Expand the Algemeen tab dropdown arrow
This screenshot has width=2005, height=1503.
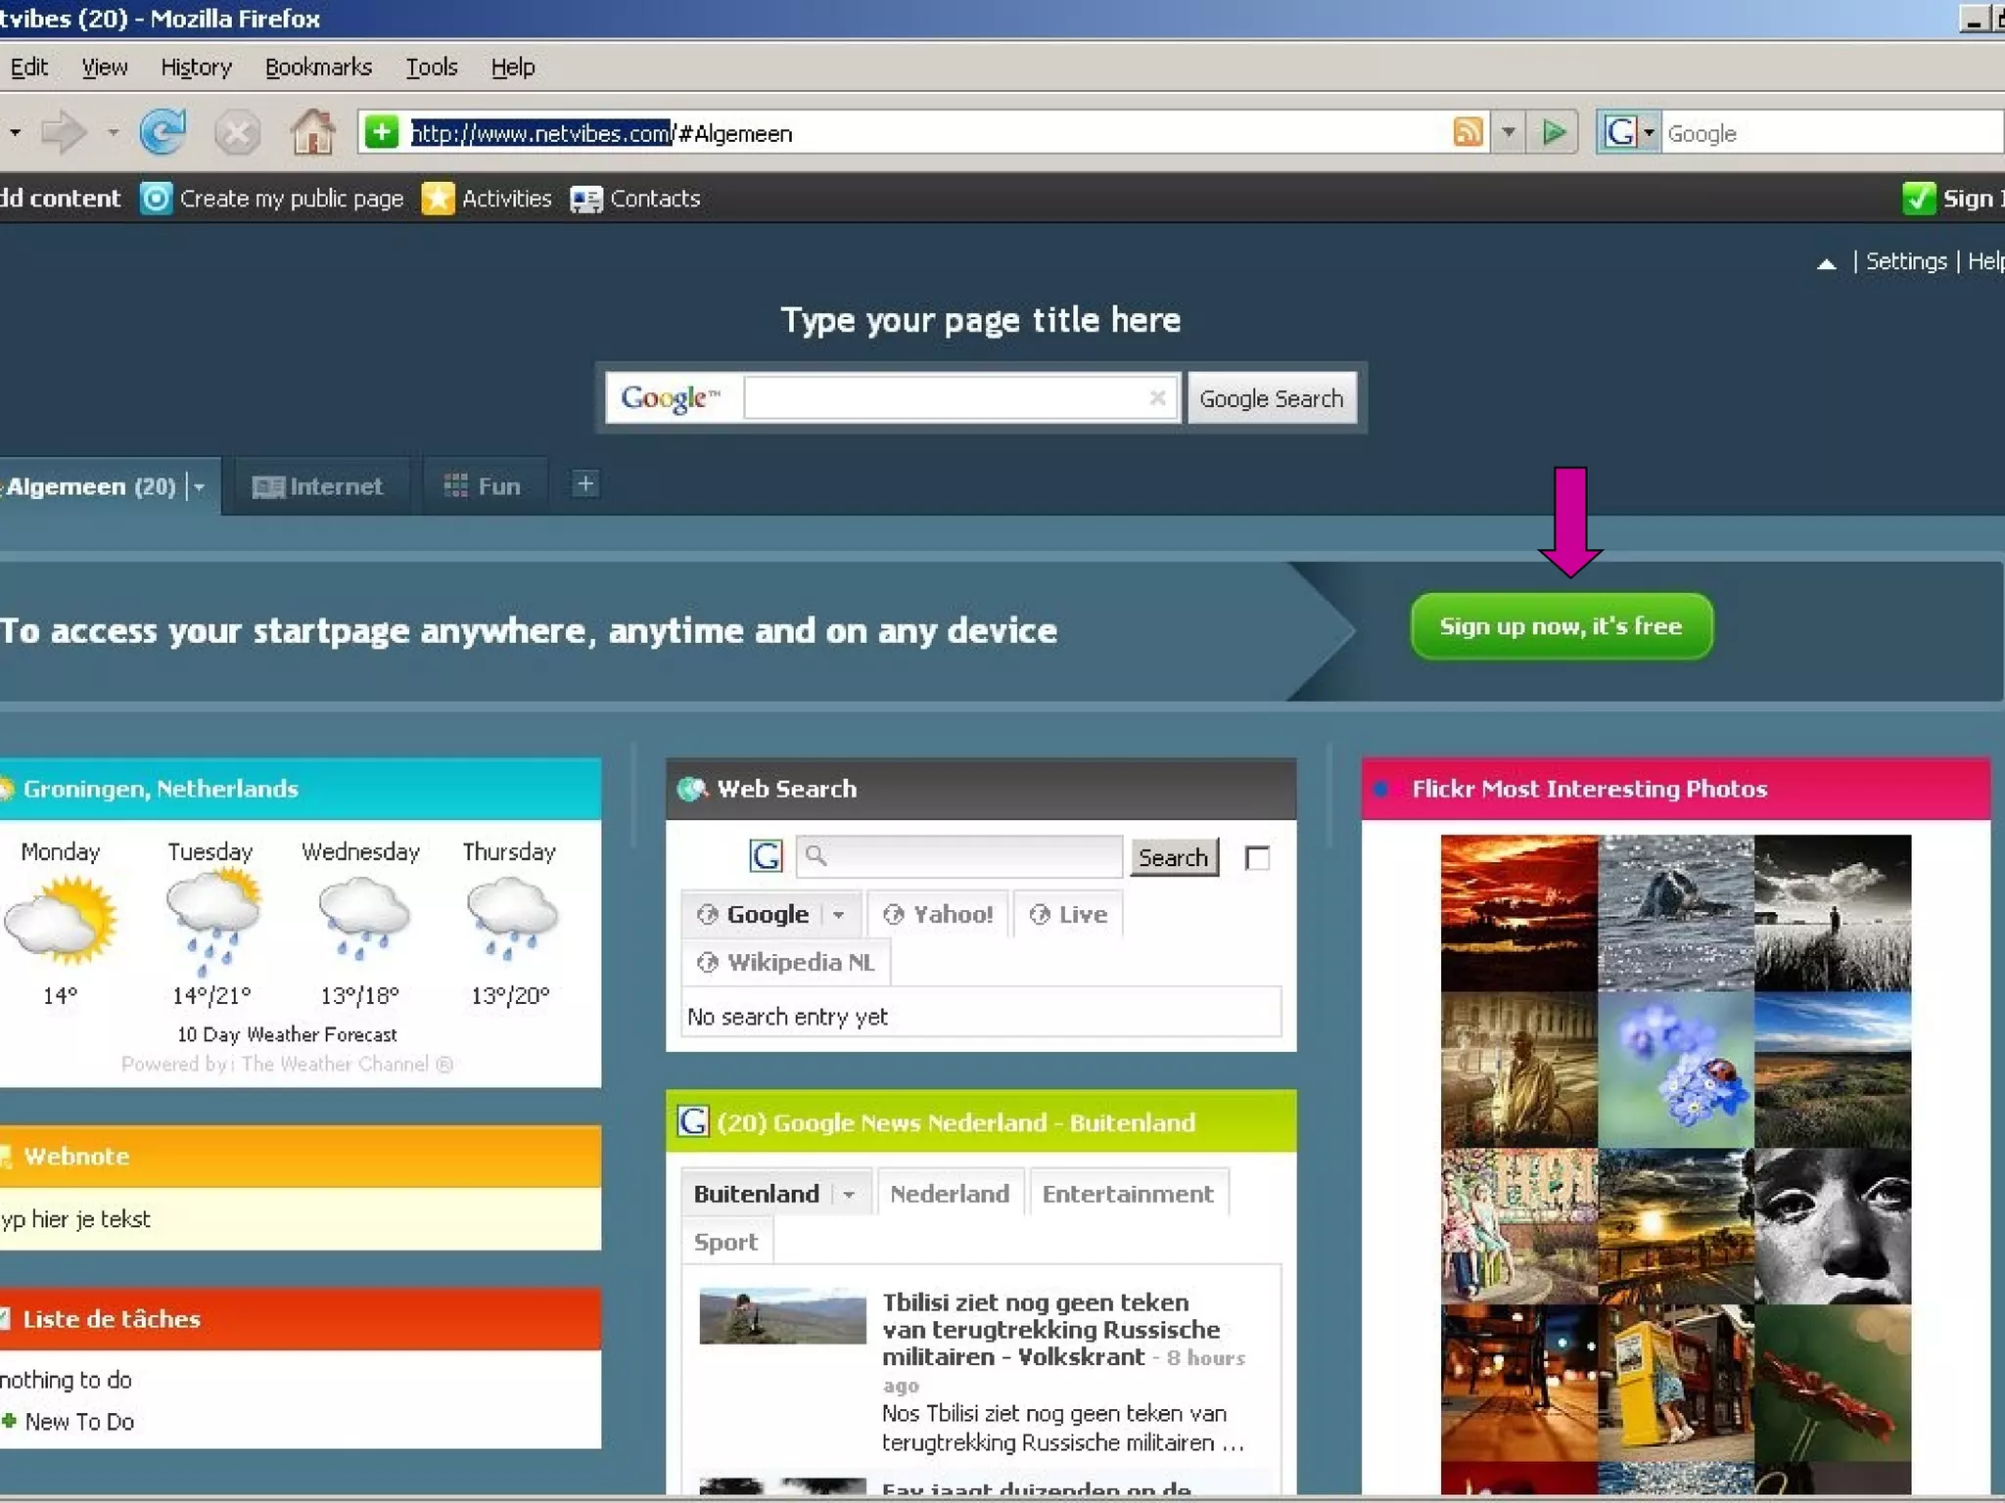[199, 486]
